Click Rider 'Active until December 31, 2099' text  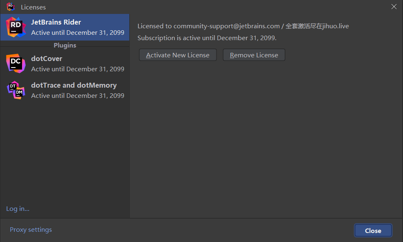point(78,33)
